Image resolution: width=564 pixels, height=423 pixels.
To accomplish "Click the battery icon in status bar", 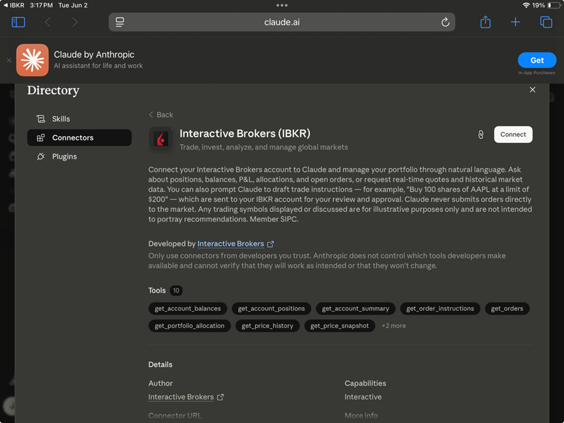I will point(554,5).
